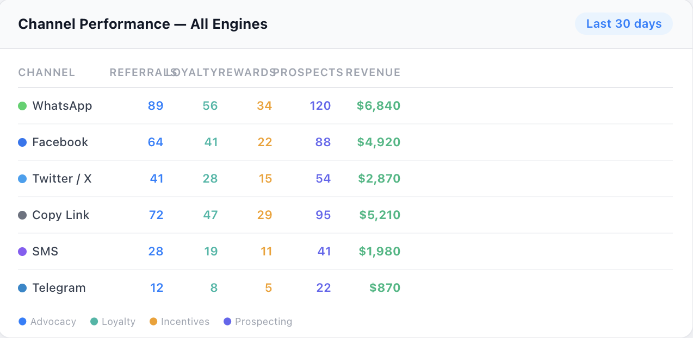Select the WhatsApp row label

(x=62, y=106)
